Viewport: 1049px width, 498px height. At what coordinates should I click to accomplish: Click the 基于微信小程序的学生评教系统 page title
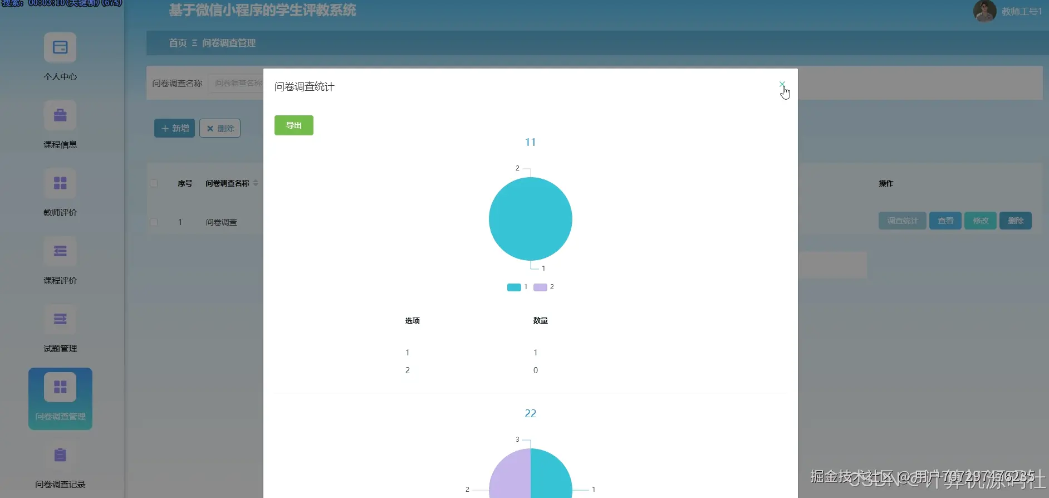262,10
